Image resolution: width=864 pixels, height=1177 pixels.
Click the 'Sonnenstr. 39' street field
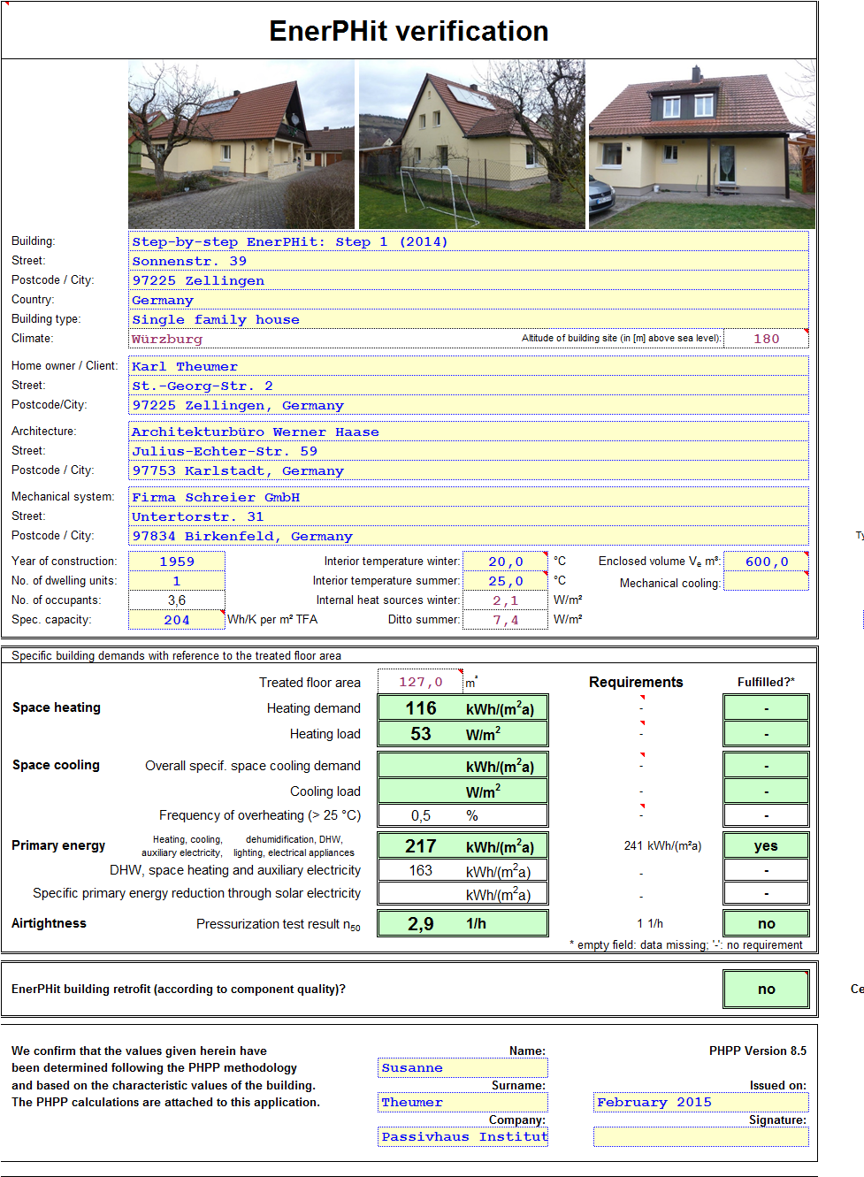coord(468,261)
